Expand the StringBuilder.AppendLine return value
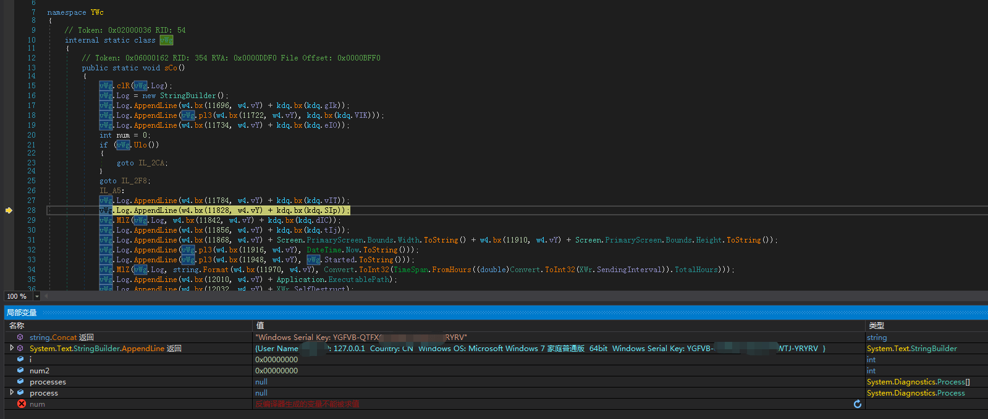Image resolution: width=988 pixels, height=419 pixels. pos(12,348)
